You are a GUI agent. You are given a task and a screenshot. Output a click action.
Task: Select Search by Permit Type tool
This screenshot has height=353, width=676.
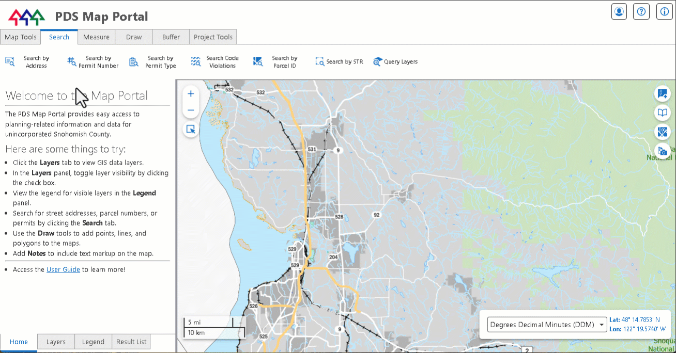click(153, 62)
